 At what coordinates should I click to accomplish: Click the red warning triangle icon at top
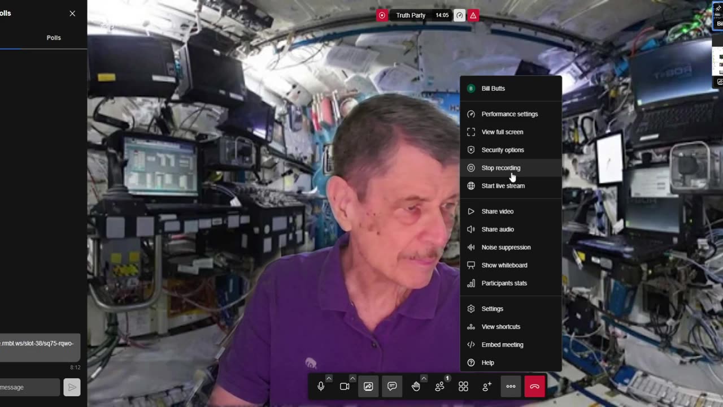click(x=473, y=15)
